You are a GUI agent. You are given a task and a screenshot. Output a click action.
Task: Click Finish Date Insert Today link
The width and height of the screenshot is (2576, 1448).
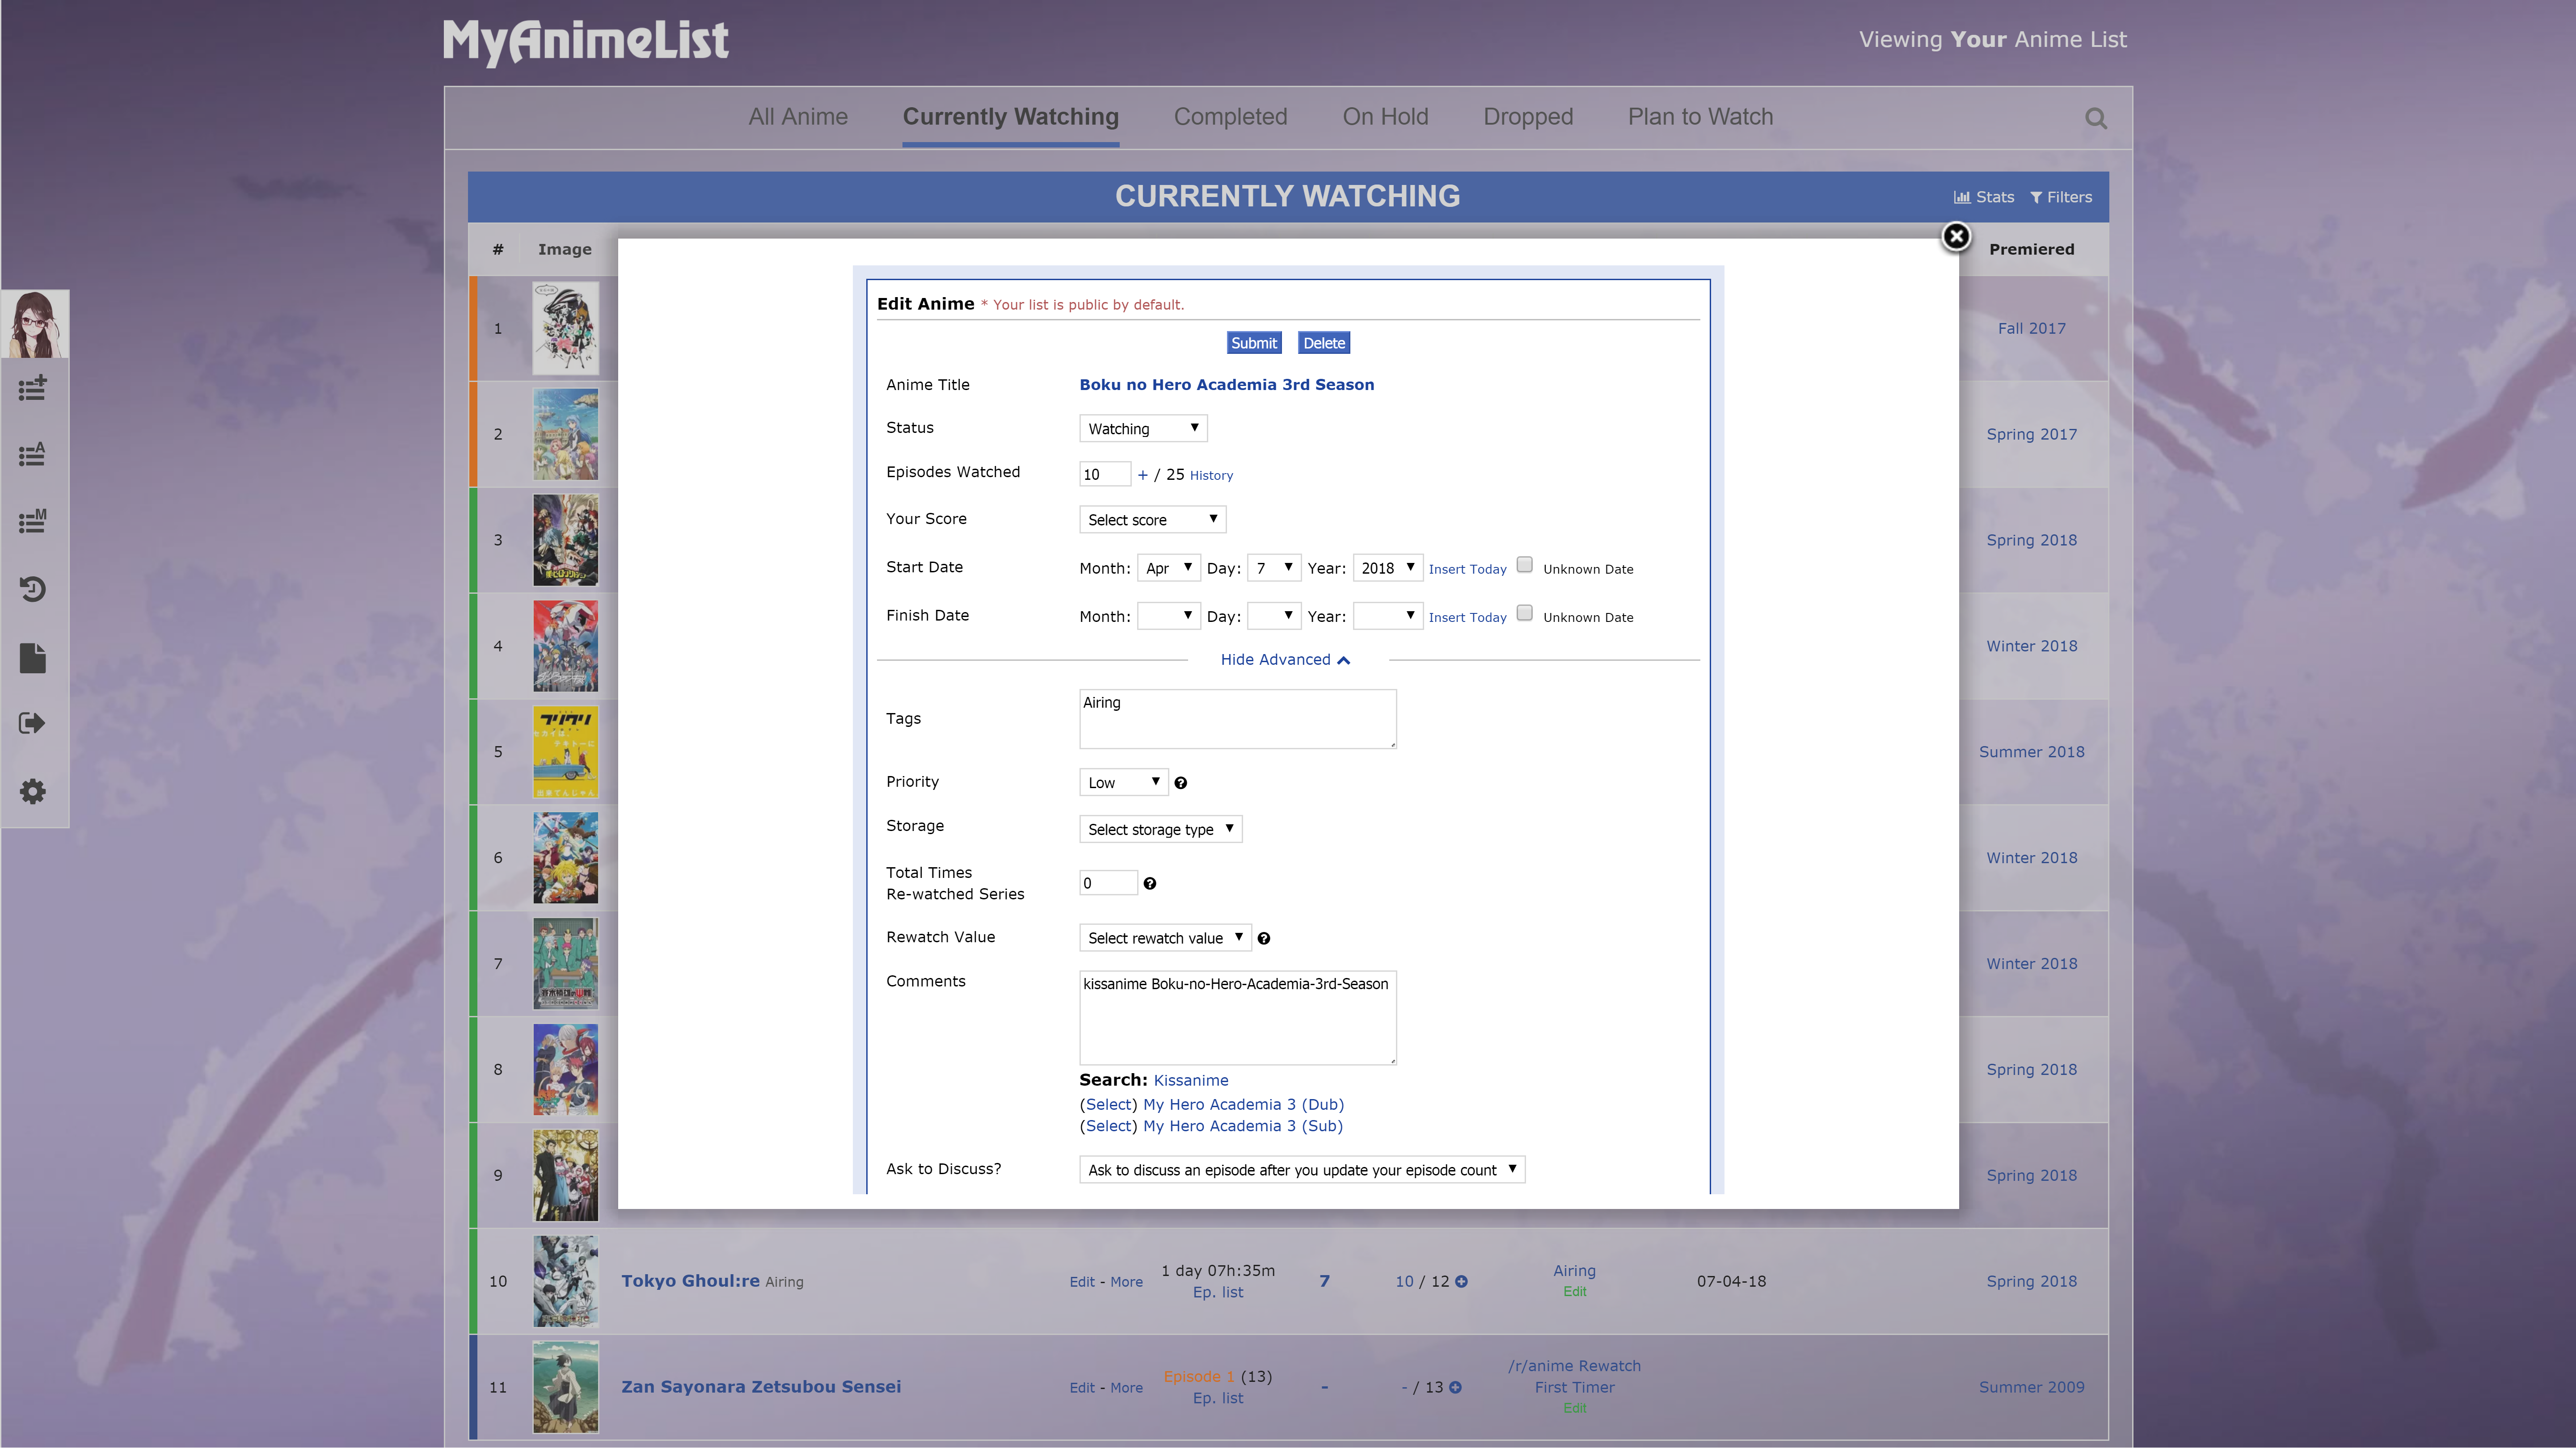(1467, 617)
